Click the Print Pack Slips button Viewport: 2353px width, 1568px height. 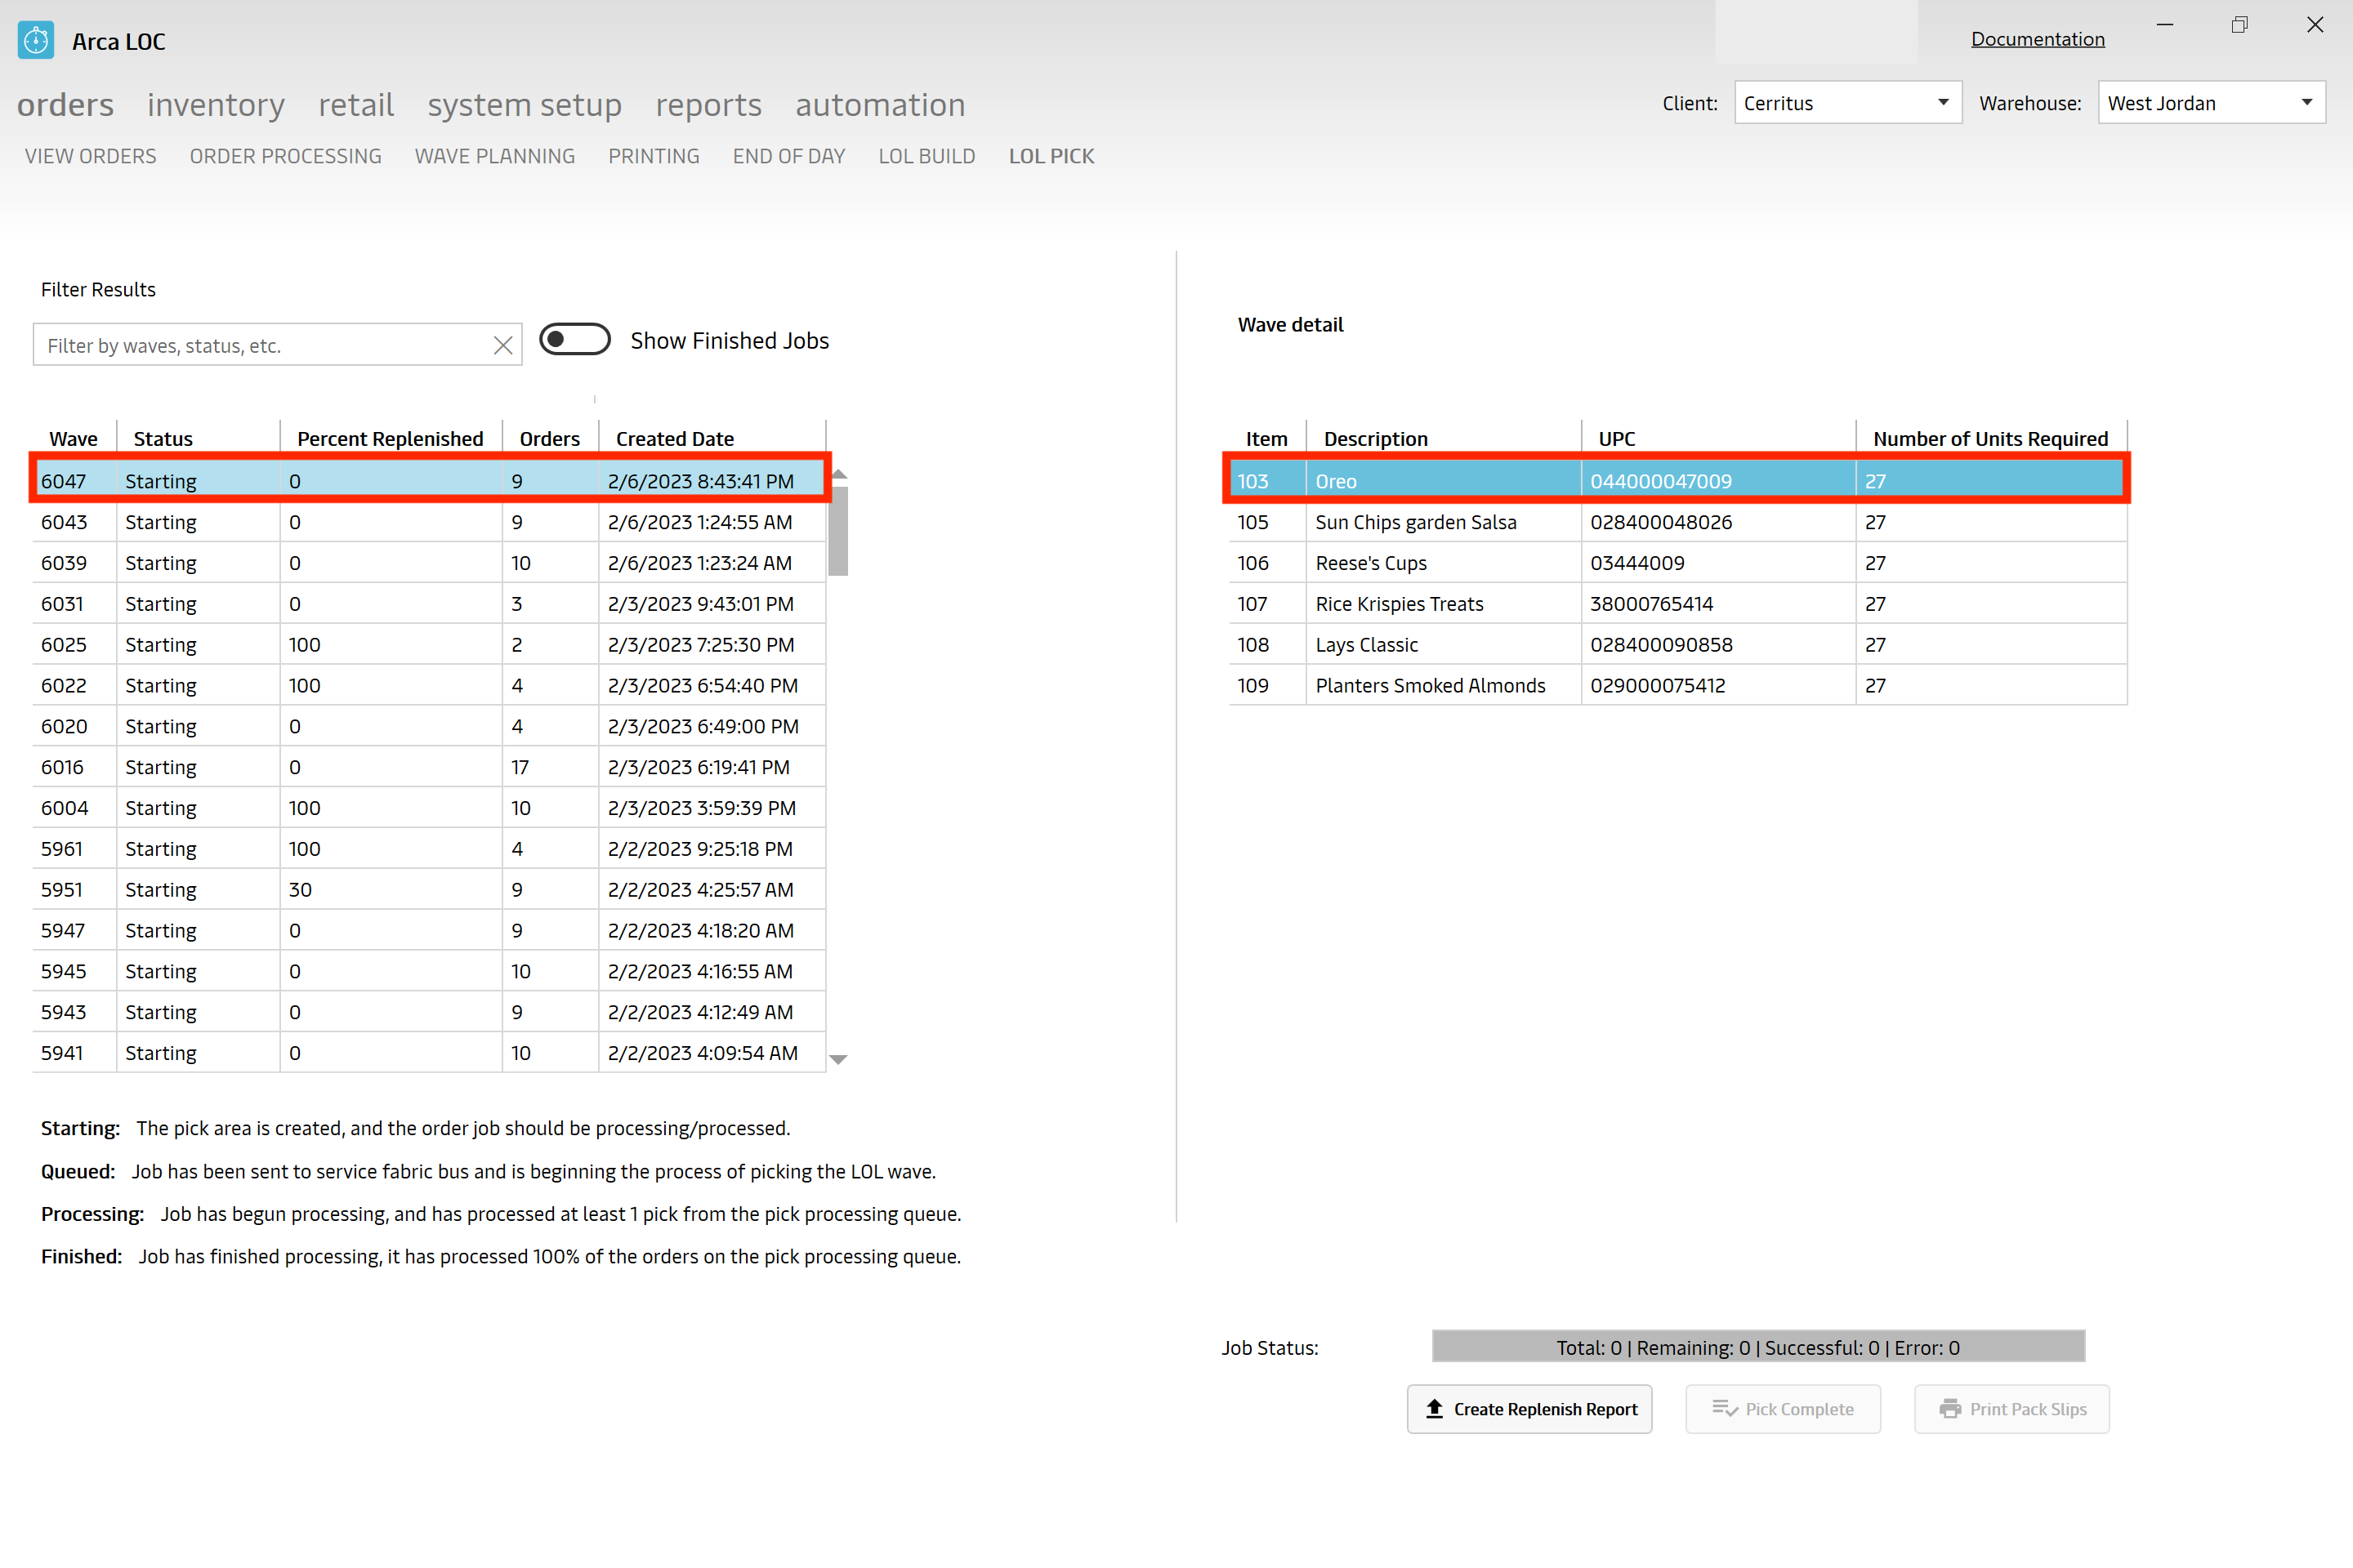click(x=2011, y=1409)
